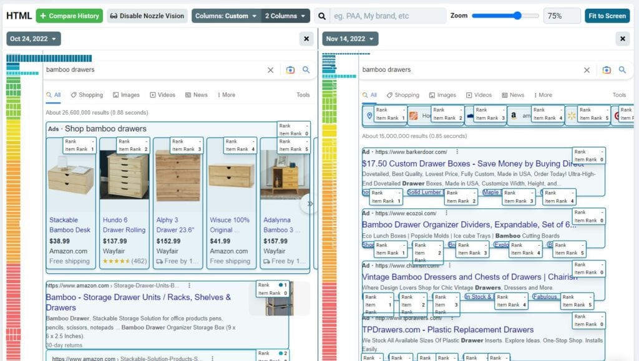Click the Fabulous sitelink under Chairish ad
639x361 pixels.
(545, 297)
